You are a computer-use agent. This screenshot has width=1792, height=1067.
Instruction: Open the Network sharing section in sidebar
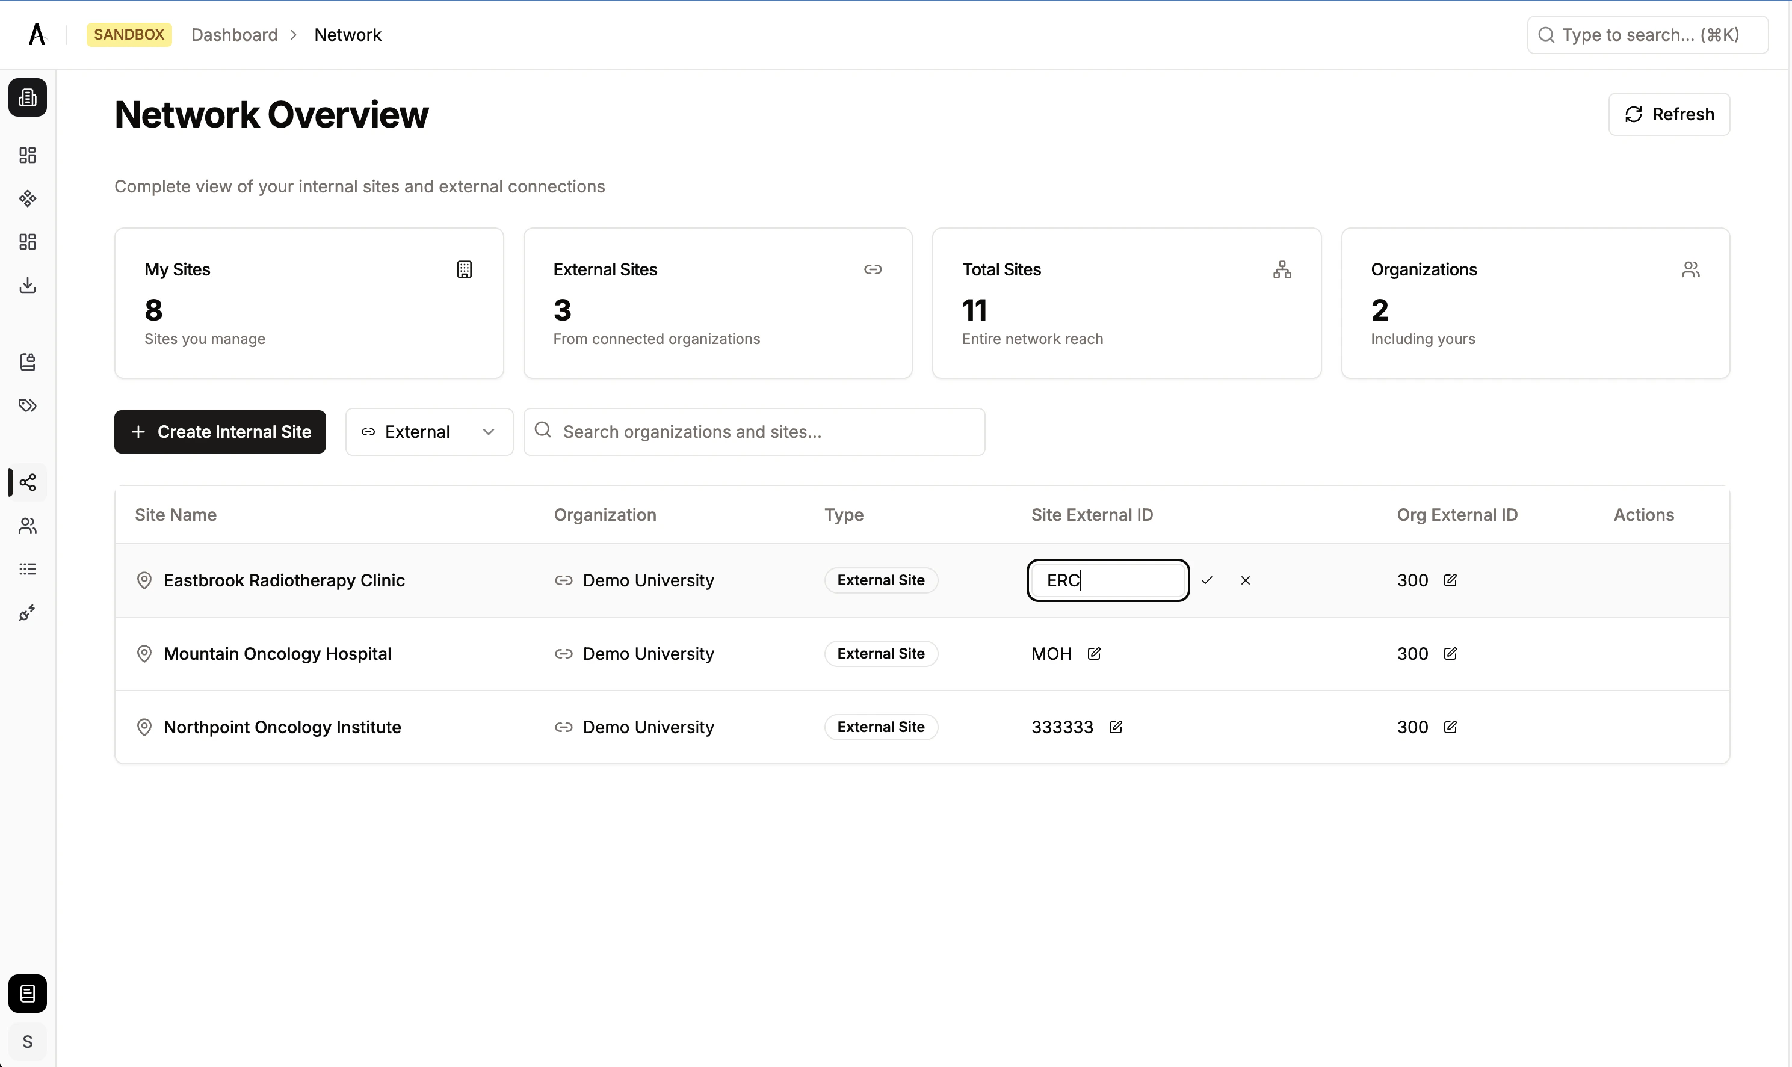pyautogui.click(x=27, y=482)
